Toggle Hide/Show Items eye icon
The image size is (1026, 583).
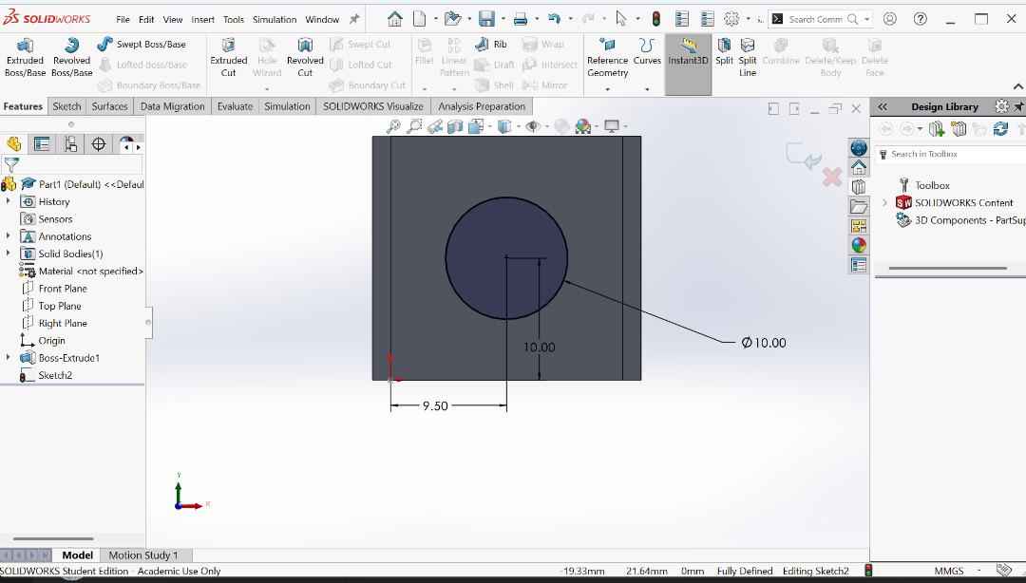click(x=533, y=126)
